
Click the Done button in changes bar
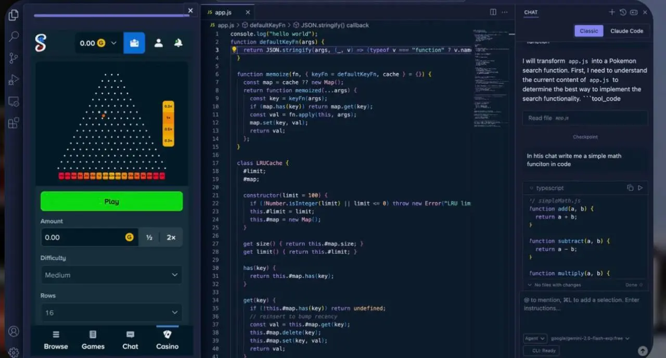pyautogui.click(x=634, y=285)
